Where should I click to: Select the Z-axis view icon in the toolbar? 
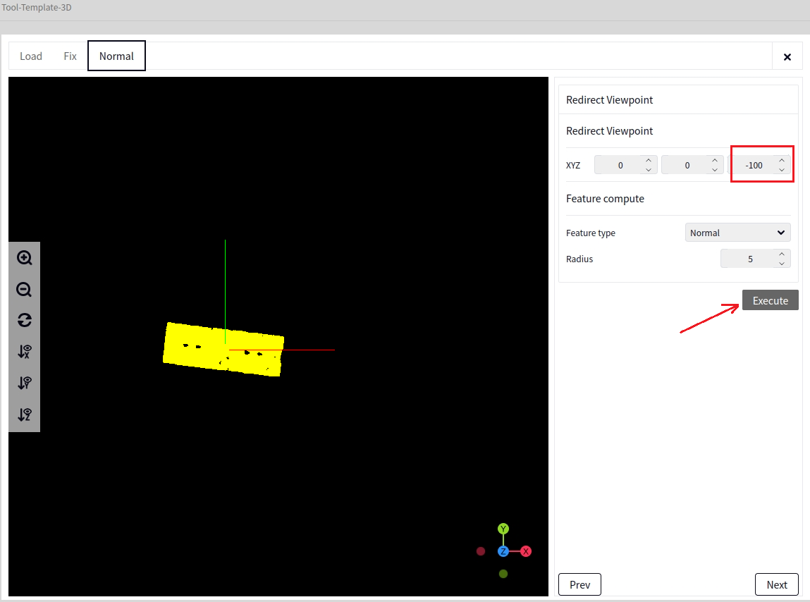point(24,414)
